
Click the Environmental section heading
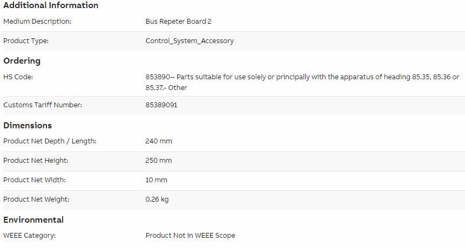[33, 220]
